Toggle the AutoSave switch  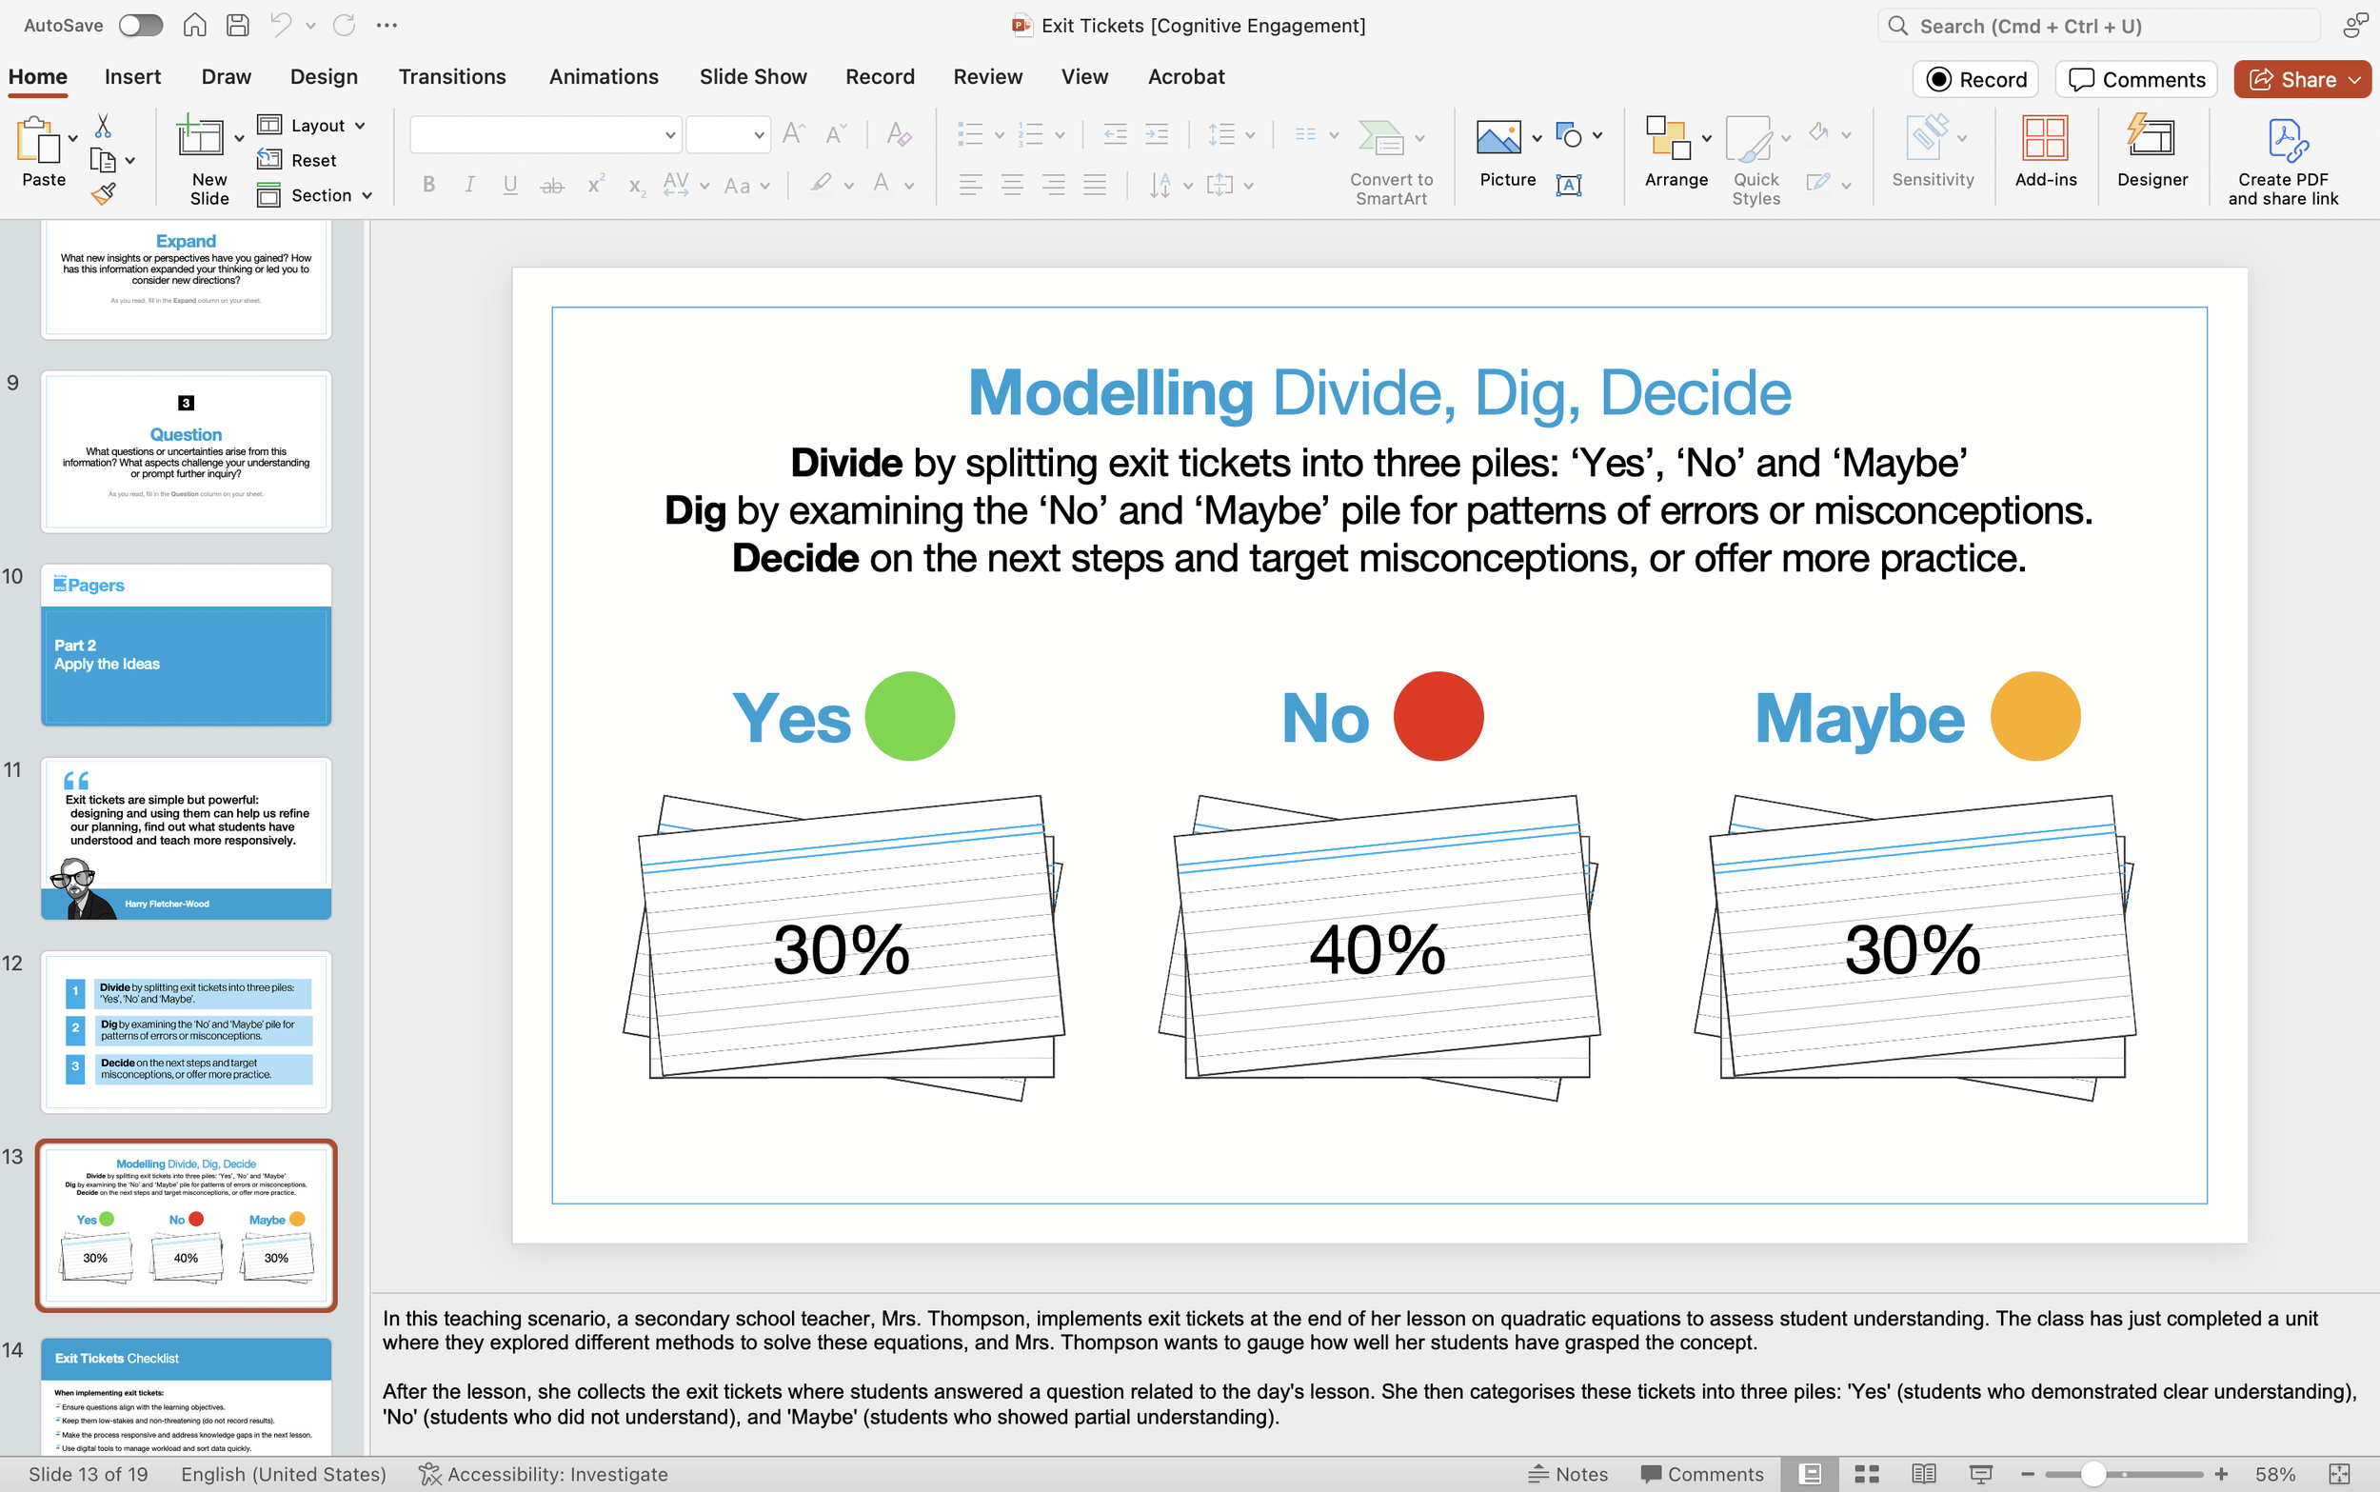point(140,26)
